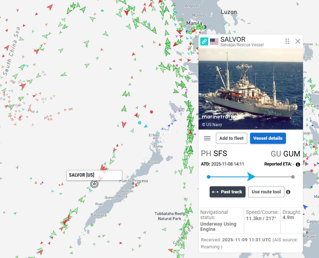Click info icon beside Reported ETA
319x258 pixels.
pyautogui.click(x=298, y=164)
